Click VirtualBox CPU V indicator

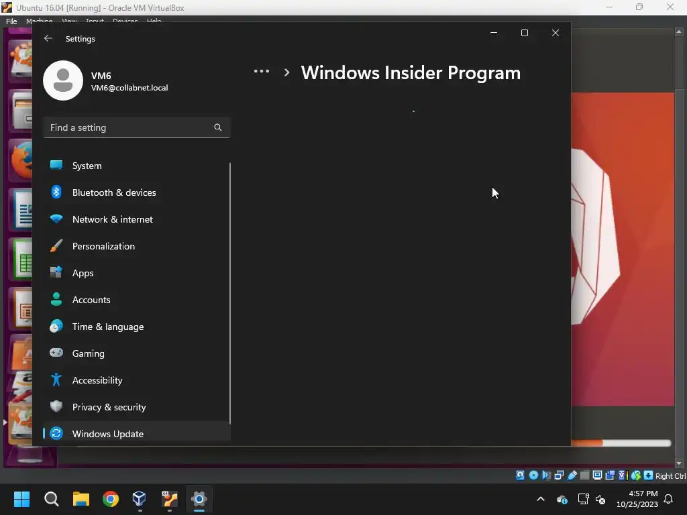click(x=623, y=475)
